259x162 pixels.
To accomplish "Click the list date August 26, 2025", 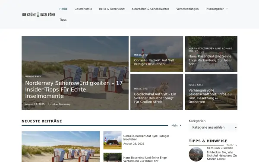I will click(x=134, y=144).
